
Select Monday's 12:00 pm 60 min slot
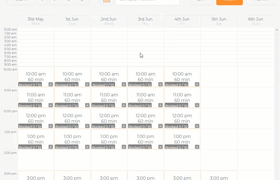click(36, 118)
